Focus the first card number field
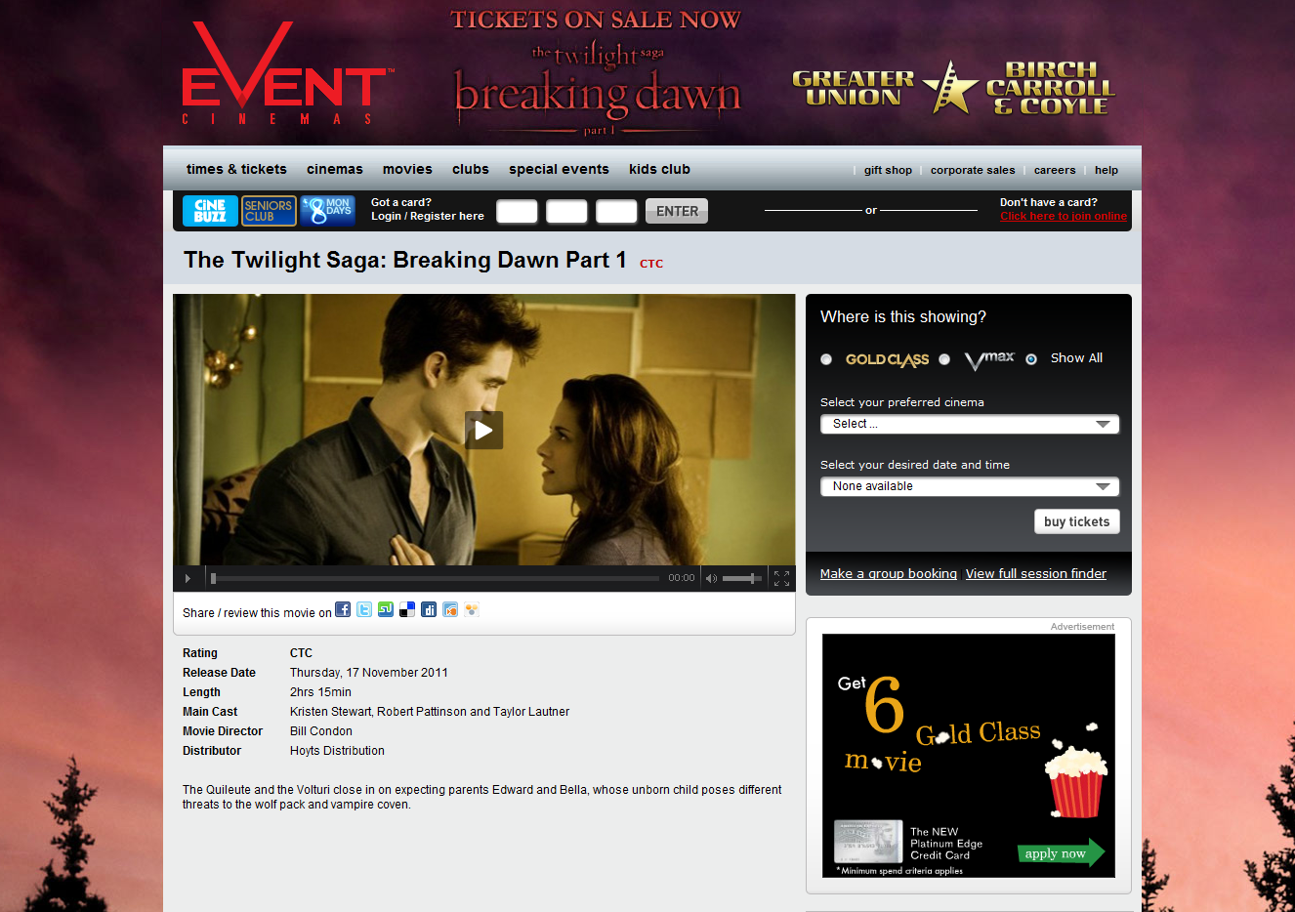The image size is (1295, 912). tap(517, 211)
